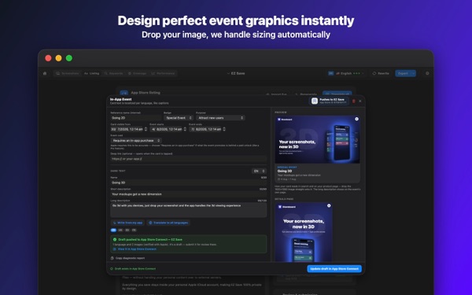Edit the Reference name field
Viewport: 472px width, 295px height.
coord(136,118)
